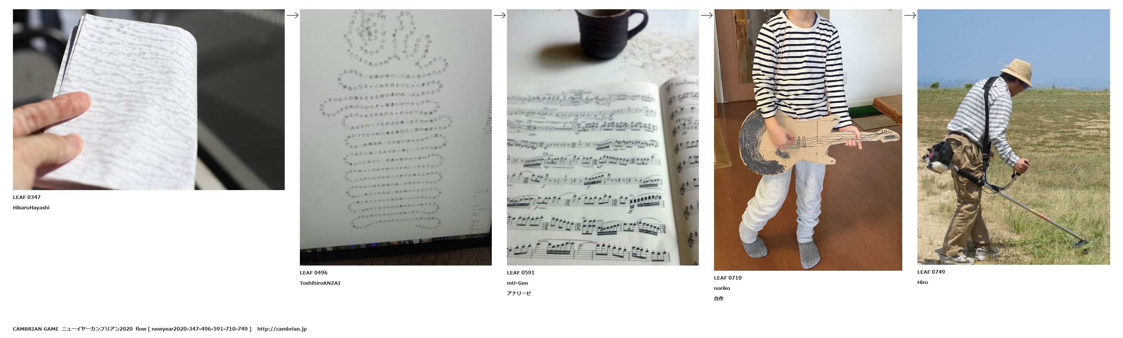Screen dimensions: 1123x338
Task: Open the http://cambrian.jp link
Action: (282, 329)
